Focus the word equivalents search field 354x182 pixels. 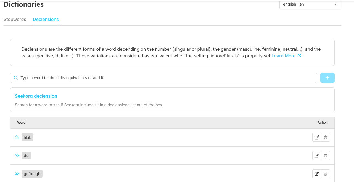(x=166, y=78)
